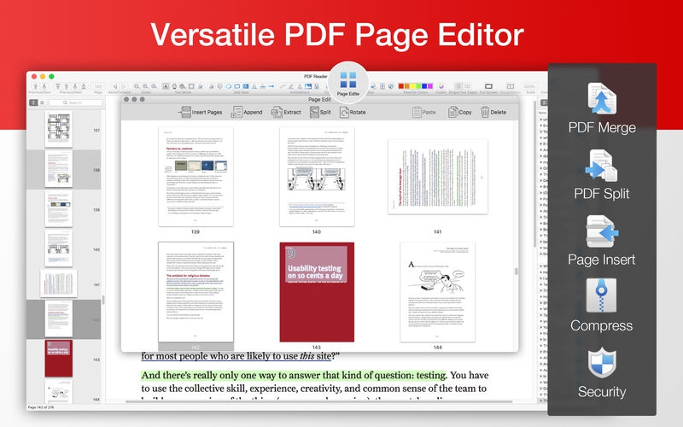The image size is (683, 427).
Task: Pick the green favorite color
Action: point(418,86)
